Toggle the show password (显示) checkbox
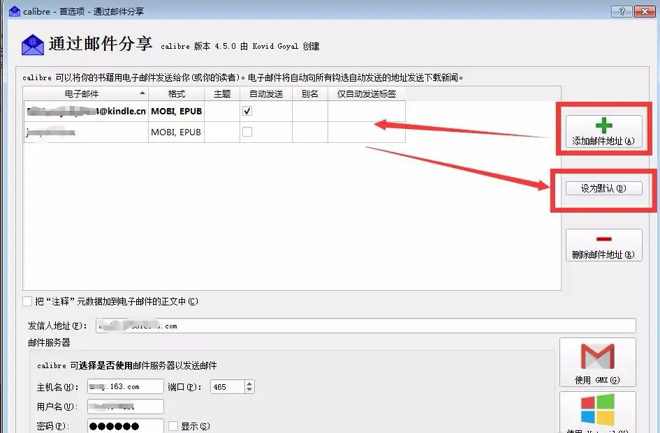The width and height of the screenshot is (660, 433). 173,426
